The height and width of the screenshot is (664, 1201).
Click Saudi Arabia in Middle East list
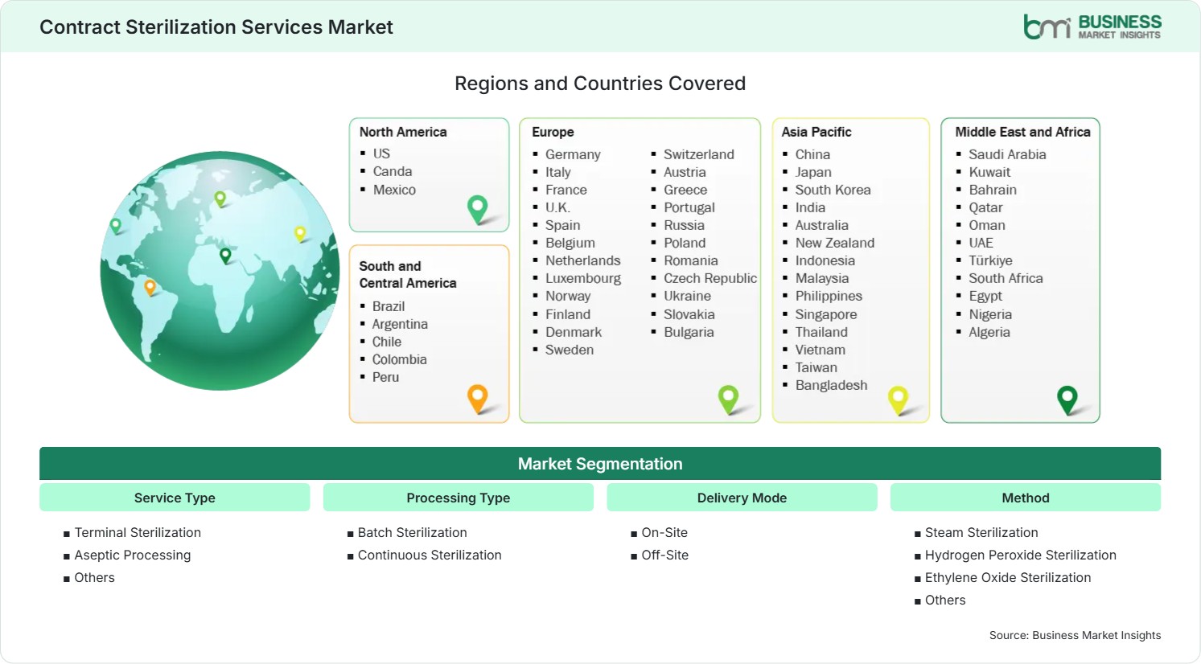[x=1007, y=154]
